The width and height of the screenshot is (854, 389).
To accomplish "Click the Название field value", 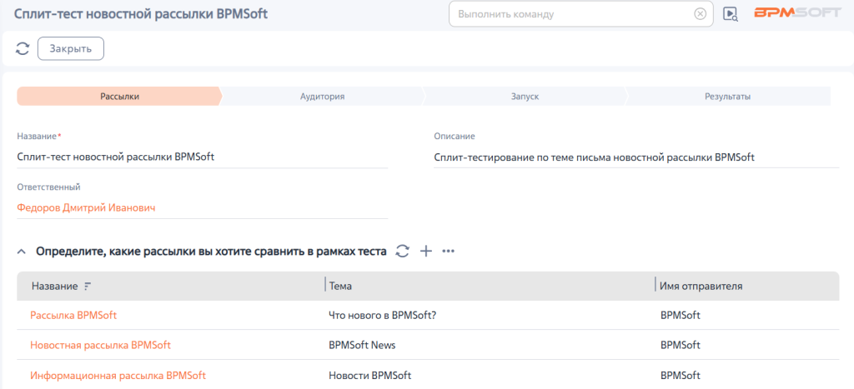I will (x=115, y=157).
